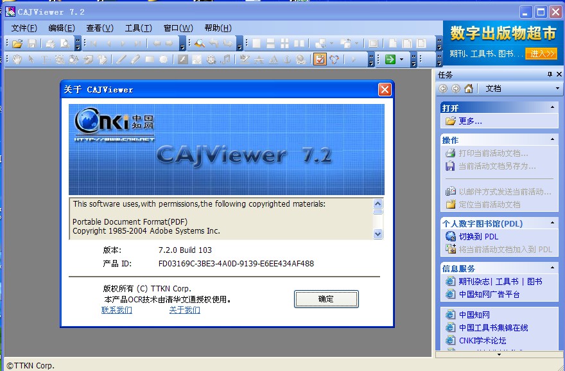This screenshot has height=371, width=565.
Task: Toggle the facing pages layout view
Action: (299, 44)
